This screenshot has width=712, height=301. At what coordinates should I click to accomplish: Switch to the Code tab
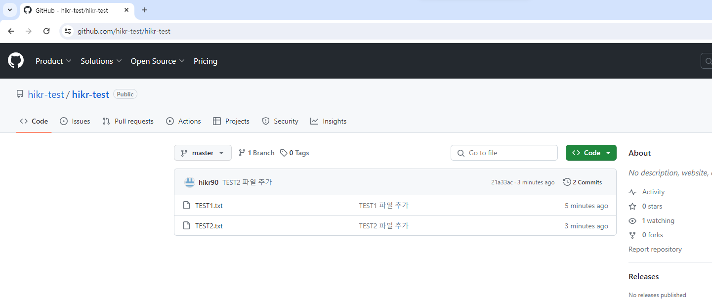tap(34, 121)
